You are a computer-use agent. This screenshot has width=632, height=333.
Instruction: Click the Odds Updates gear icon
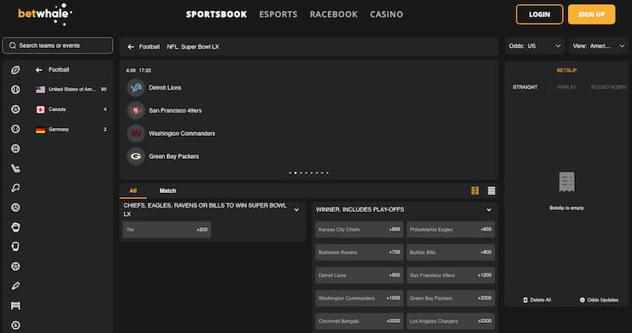[x=582, y=300]
